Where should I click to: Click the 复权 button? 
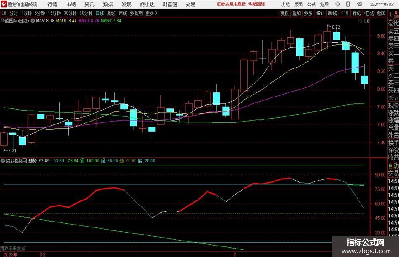tap(285, 13)
